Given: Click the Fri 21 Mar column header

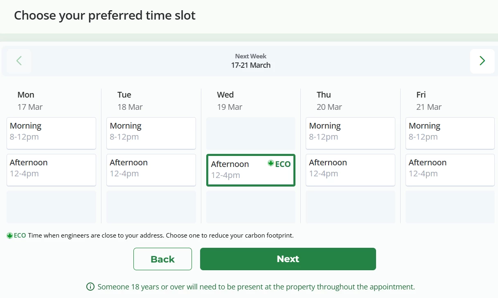Looking at the screenshot, I should pos(429,101).
